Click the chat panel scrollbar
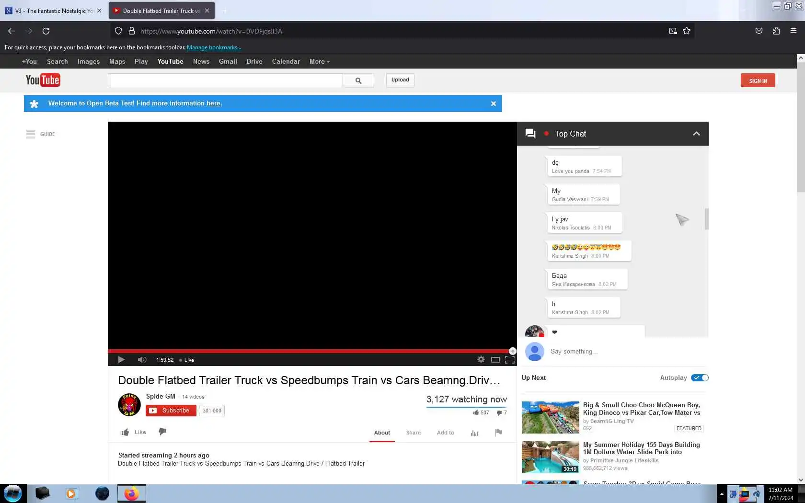805x503 pixels. pos(706,219)
